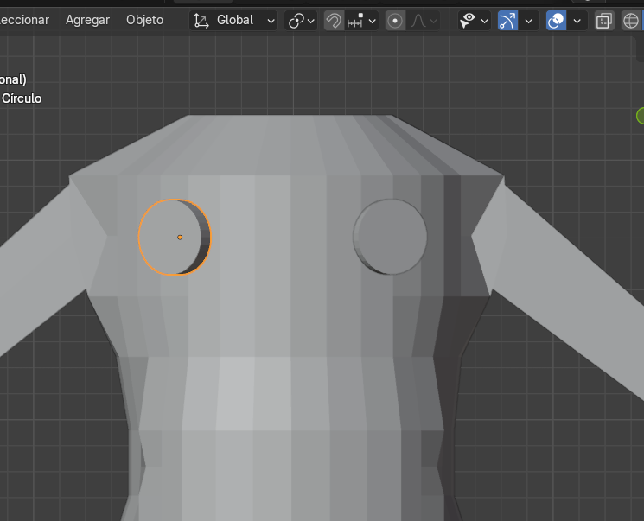
Task: Click the eye visibility filter icon
Action: 469,20
